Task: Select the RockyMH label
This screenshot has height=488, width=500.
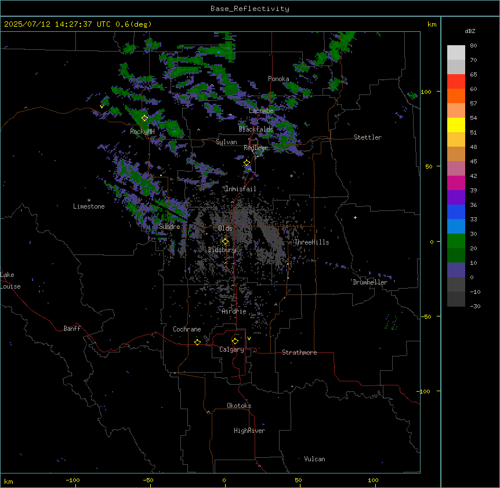Action: 142,132
